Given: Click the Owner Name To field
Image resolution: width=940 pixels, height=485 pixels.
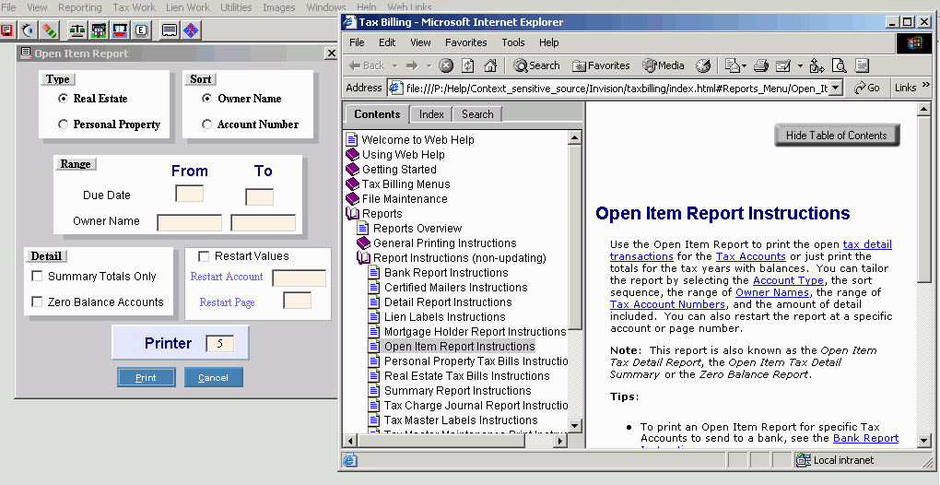Looking at the screenshot, I should click(x=264, y=223).
